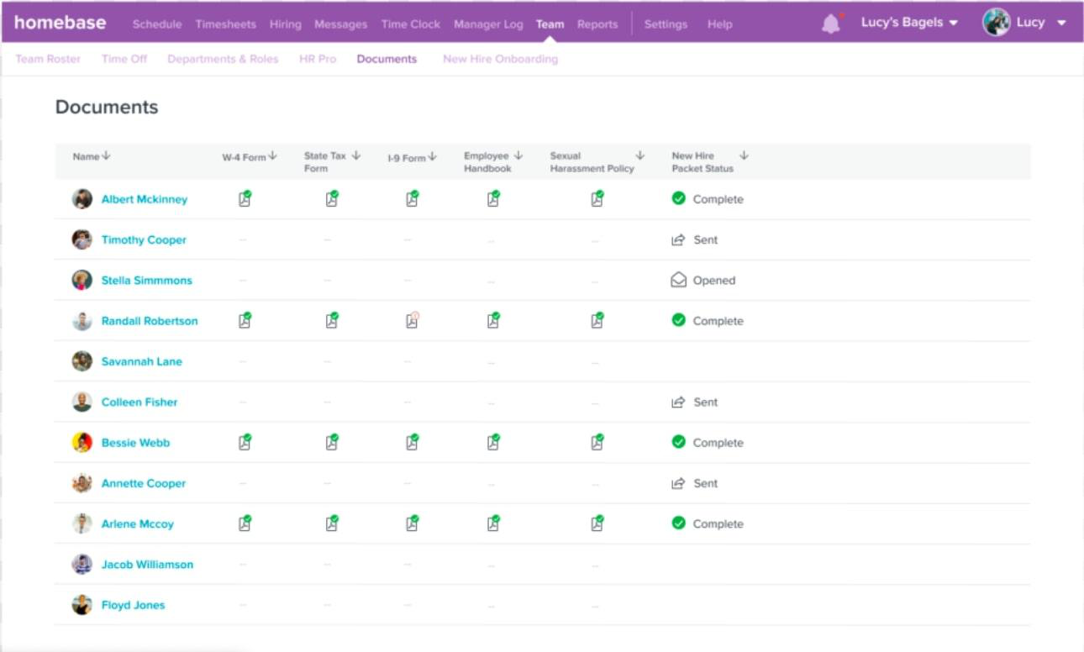Open Albert Mckinney's Sexual Harassment Policy document
This screenshot has width=1084, height=652.
point(597,199)
